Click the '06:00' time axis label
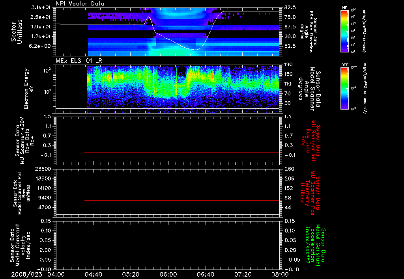Image resolution: width=404 pixels, height=279 pixels. 168,274
